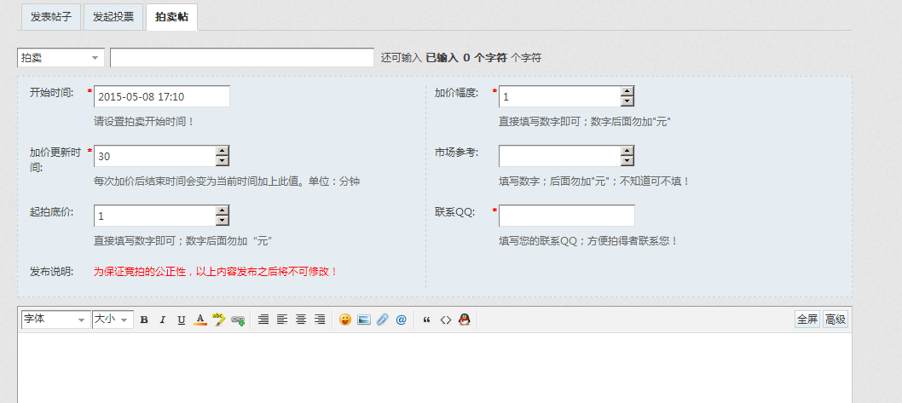
Task: Insert a hyperlink with chain icon
Action: pyautogui.click(x=238, y=320)
